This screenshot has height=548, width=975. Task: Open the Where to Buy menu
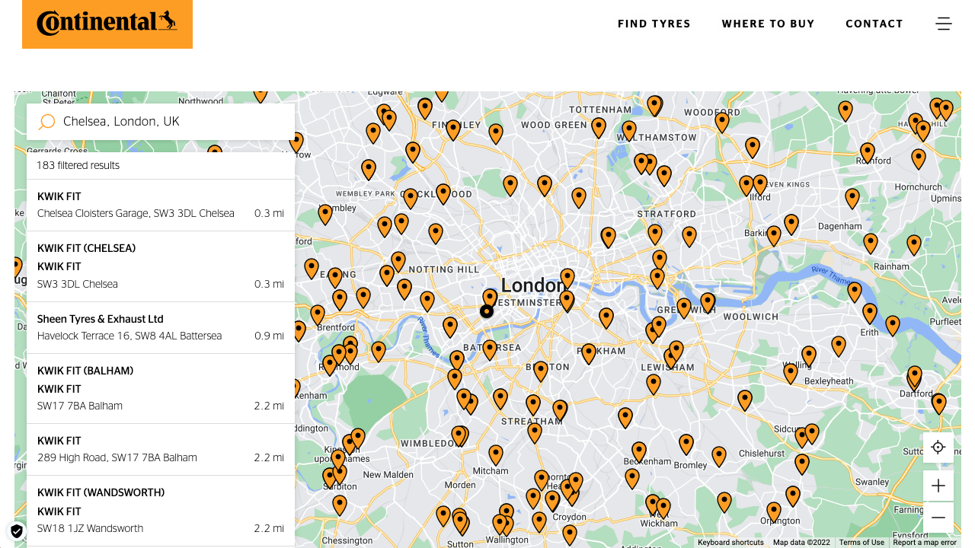coord(769,24)
